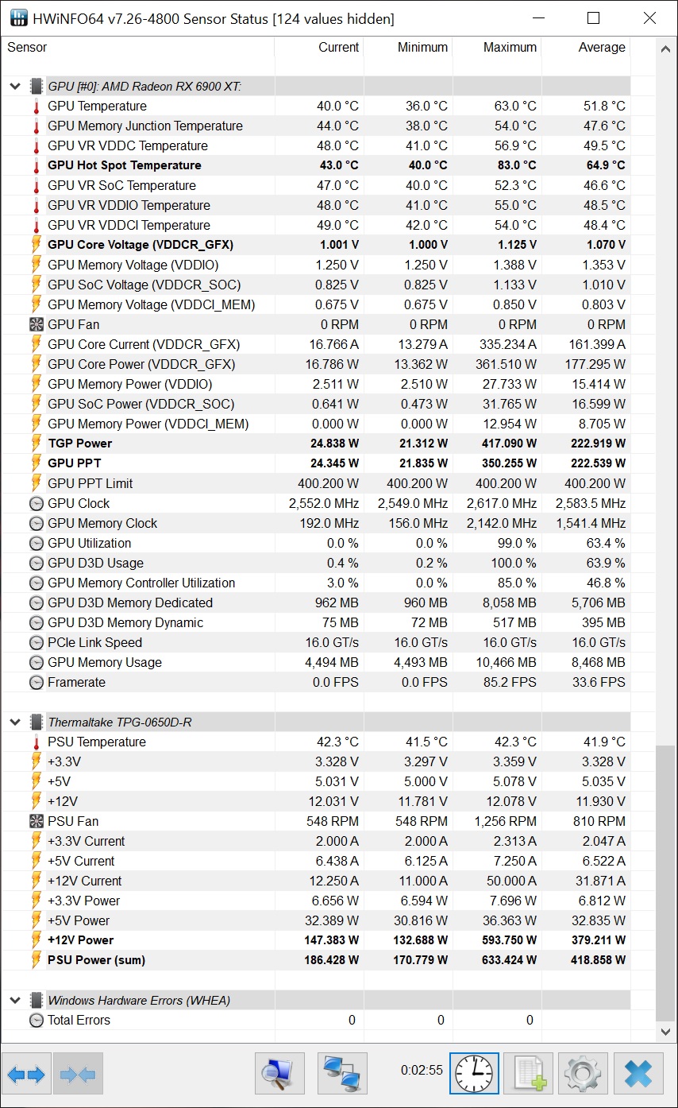
Task: Click the Maximum column header
Action: coord(510,47)
